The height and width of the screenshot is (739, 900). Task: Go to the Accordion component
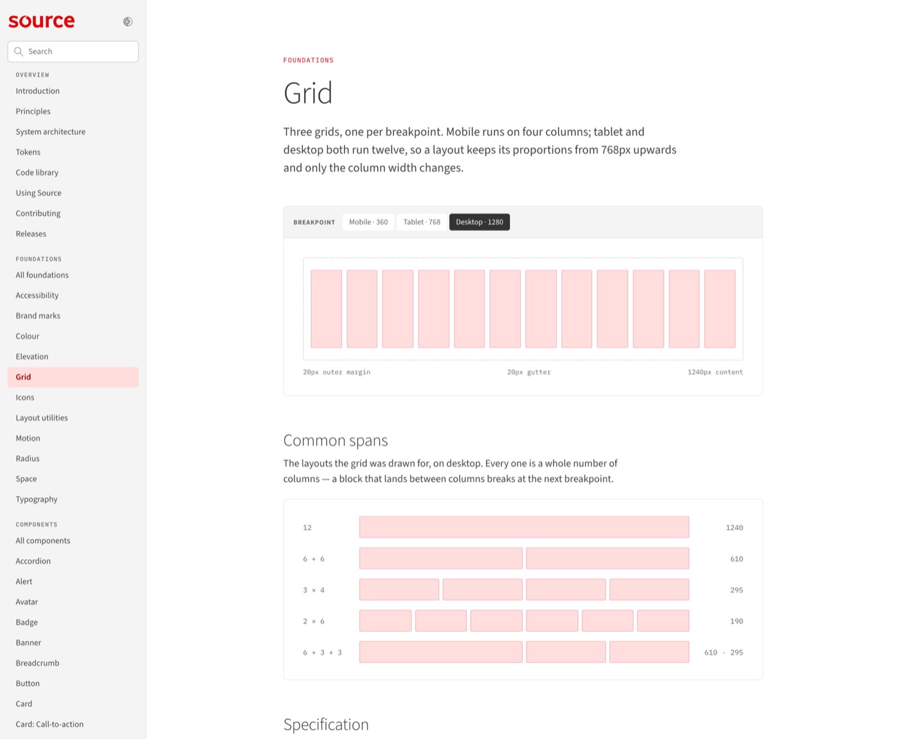pos(73,561)
